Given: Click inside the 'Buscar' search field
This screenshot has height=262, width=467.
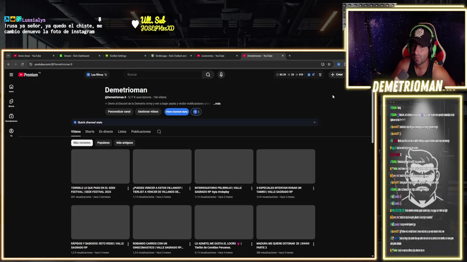Looking at the screenshot, I should [x=163, y=75].
